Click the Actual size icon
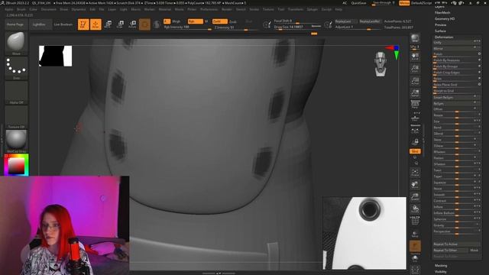 tap(415, 81)
